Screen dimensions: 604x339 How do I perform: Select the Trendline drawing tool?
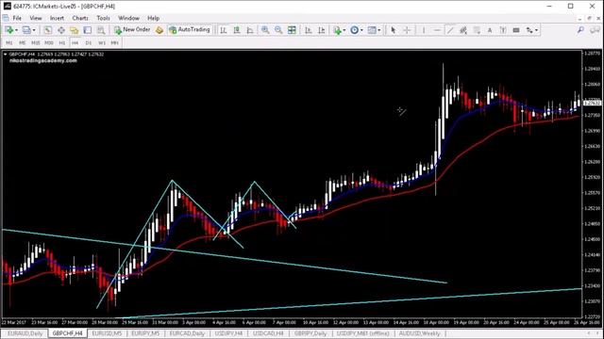[x=450, y=30]
